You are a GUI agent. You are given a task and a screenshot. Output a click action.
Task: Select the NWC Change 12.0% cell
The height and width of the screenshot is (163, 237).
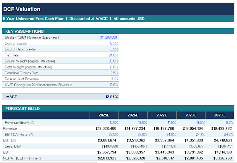(104, 85)
